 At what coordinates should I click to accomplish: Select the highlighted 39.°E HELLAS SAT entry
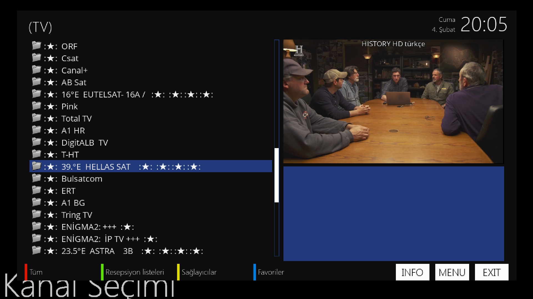tap(151, 166)
